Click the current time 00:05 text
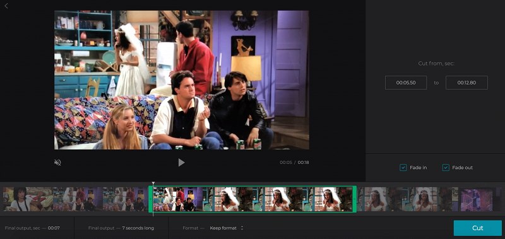The height and width of the screenshot is (239, 505). tap(286, 163)
